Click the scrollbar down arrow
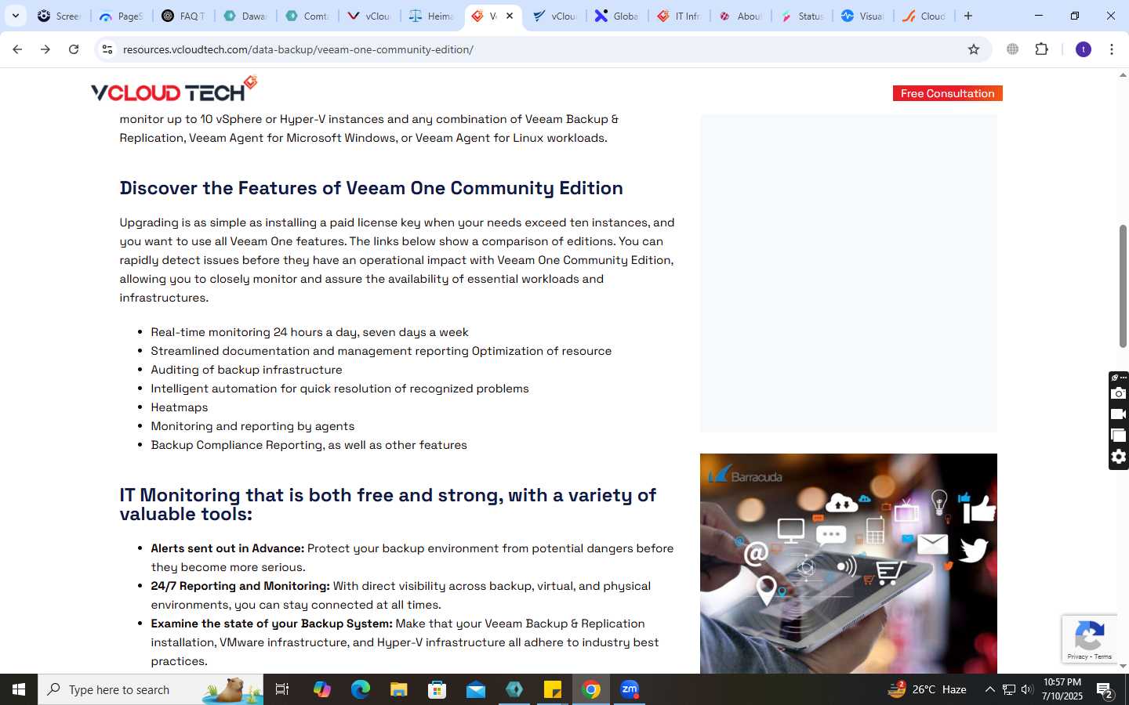Image resolution: width=1129 pixels, height=705 pixels. tap(1123, 666)
